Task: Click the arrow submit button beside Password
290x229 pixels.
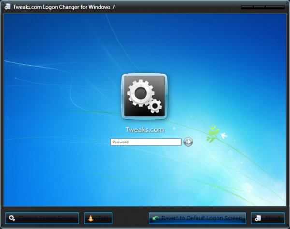Action: [x=188, y=142]
